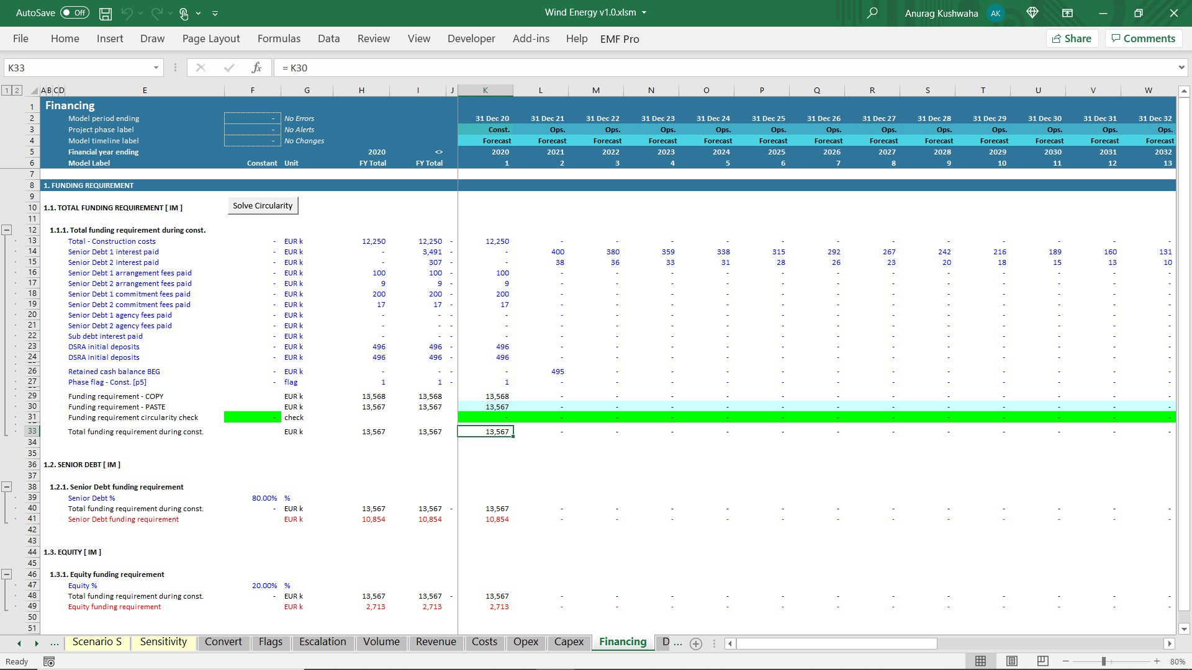This screenshot has width=1192, height=670.
Task: Open the Search magnifier icon
Action: 872,13
